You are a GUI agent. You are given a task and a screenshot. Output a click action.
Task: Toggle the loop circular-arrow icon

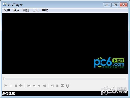pyautogui.click(x=67, y=86)
